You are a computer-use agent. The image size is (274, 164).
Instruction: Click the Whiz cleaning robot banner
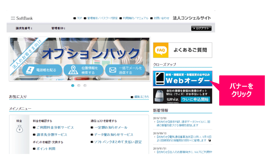coord(183,96)
